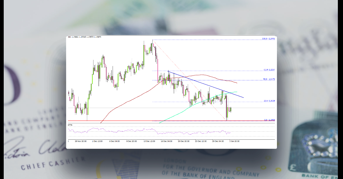Click the OHLC price quote 1.19661
Viewport: 343px width, 179px height.
pyautogui.click(x=76, y=37)
